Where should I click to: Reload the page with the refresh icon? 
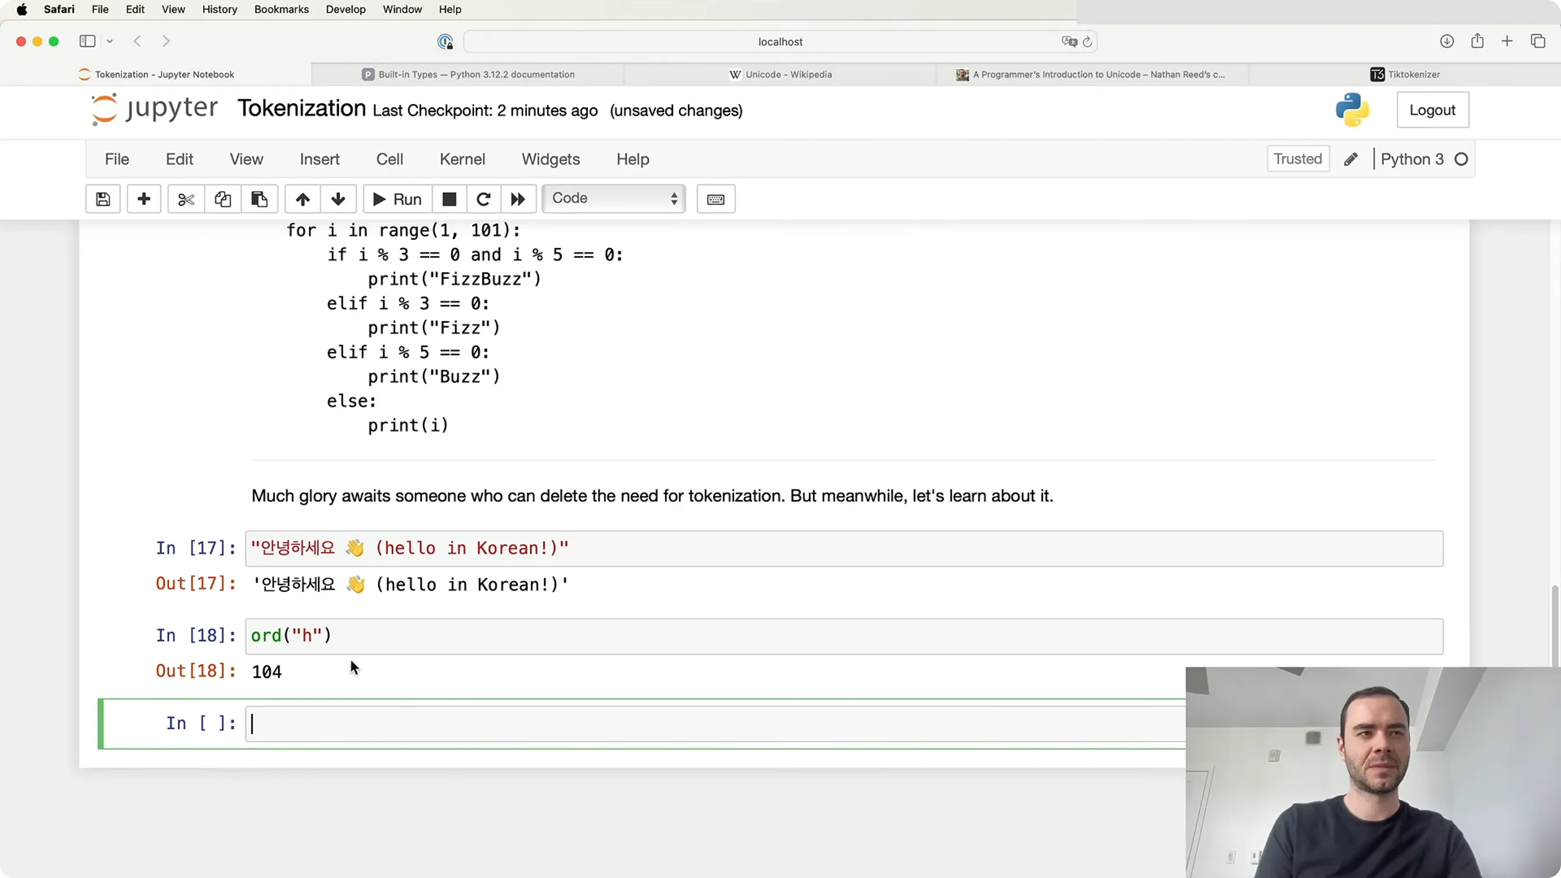(1087, 41)
